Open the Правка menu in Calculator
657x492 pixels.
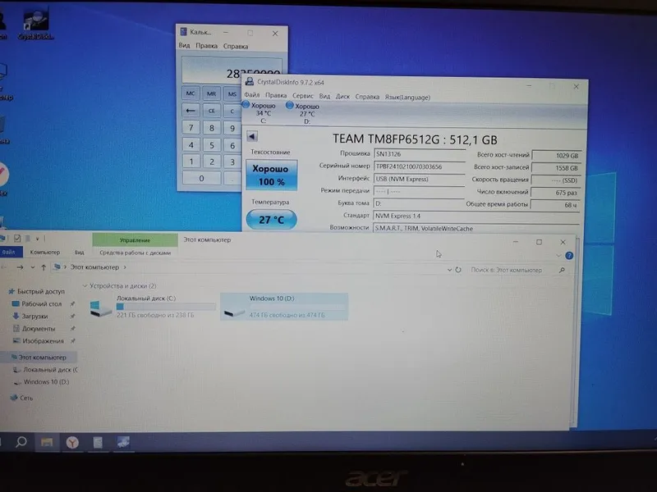[x=207, y=46]
